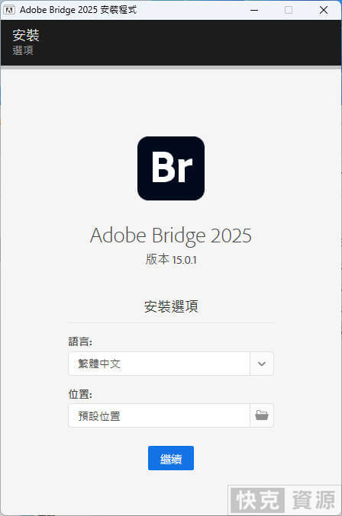Select the 預設位置 location field
This screenshot has width=342, height=516.
pos(159,415)
